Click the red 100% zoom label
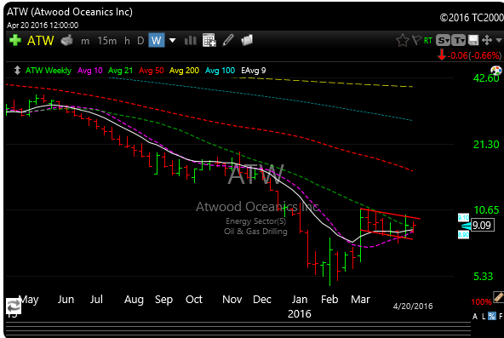Image resolution: width=504 pixels, height=338 pixels. tap(481, 302)
